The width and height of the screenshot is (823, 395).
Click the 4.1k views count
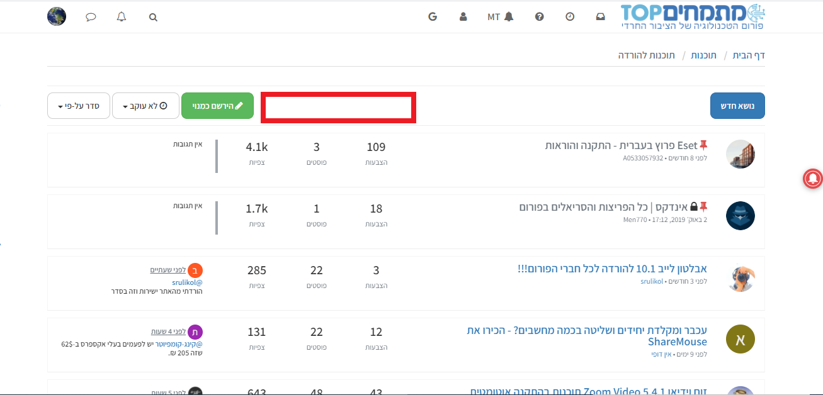(x=257, y=147)
